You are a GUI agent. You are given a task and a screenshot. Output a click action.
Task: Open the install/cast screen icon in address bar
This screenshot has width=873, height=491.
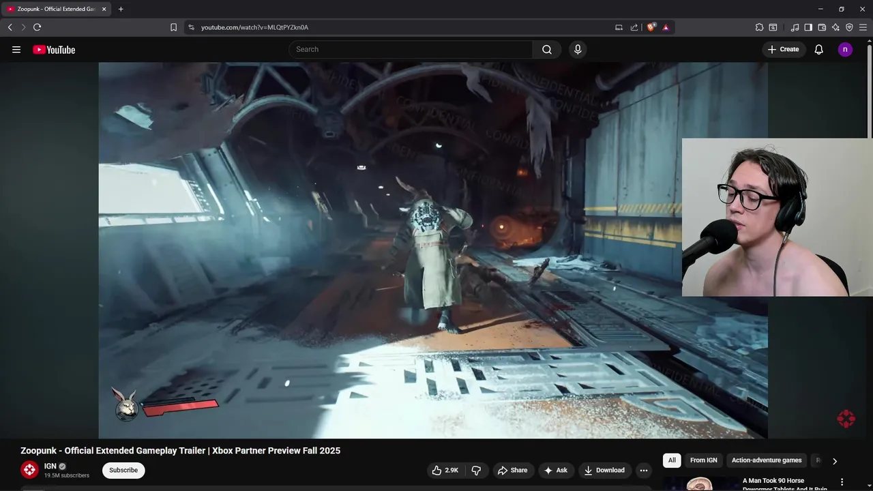click(619, 27)
